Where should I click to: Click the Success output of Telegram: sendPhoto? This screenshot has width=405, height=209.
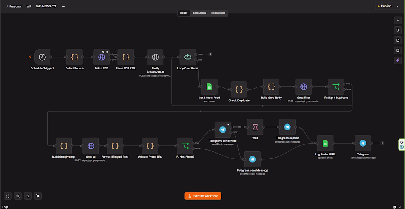point(231,127)
